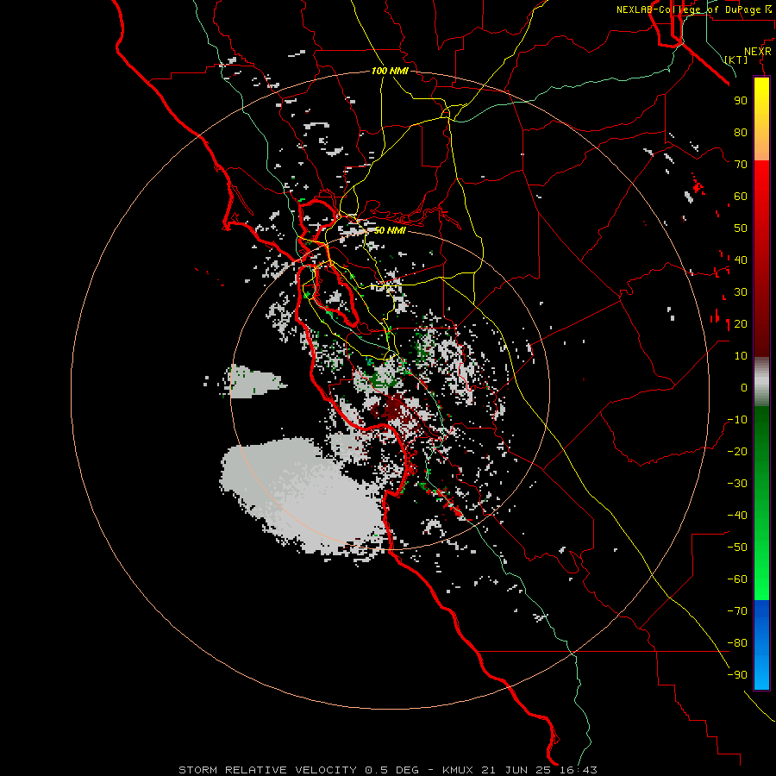The height and width of the screenshot is (776, 776).
Task: Click the -60 value on velocity scale
Action: 737,579
